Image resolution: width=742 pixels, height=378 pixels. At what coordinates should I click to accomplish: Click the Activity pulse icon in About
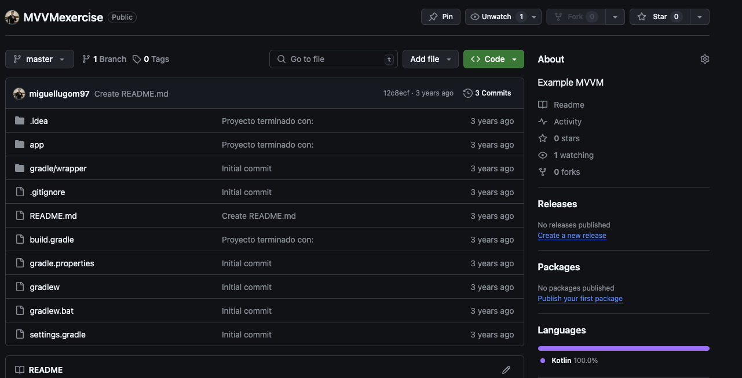pyautogui.click(x=543, y=122)
